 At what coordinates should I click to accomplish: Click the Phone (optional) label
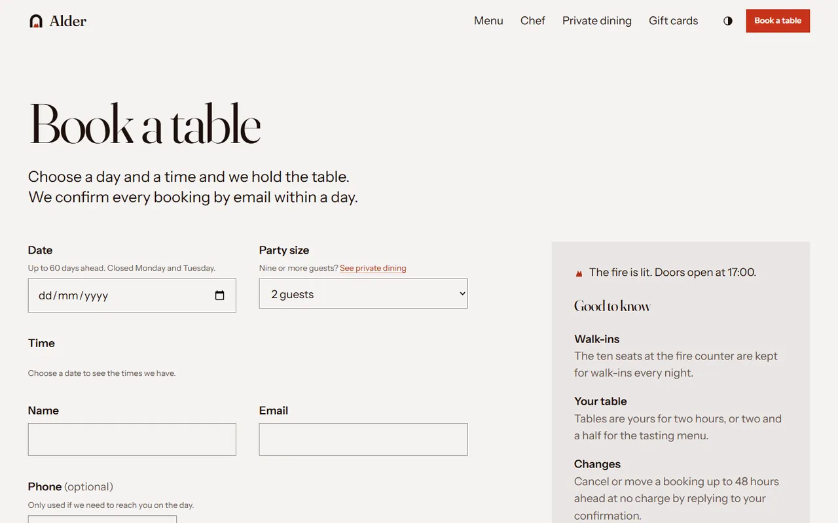pos(71,486)
